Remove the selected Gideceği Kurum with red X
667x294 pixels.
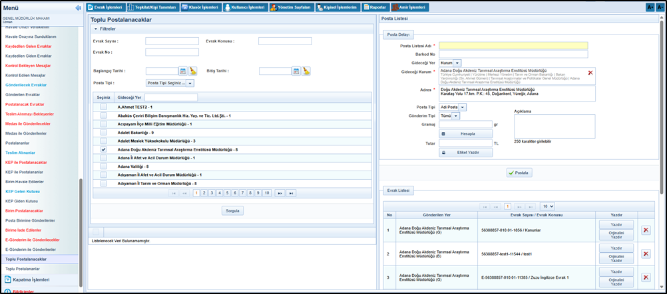click(590, 73)
